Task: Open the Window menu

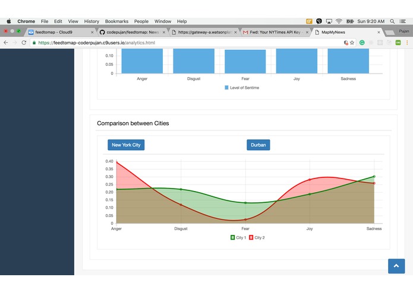Action: point(162,21)
